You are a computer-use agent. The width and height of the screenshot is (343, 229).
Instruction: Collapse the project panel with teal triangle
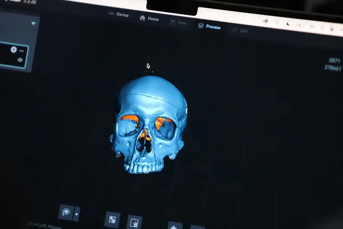33,23
